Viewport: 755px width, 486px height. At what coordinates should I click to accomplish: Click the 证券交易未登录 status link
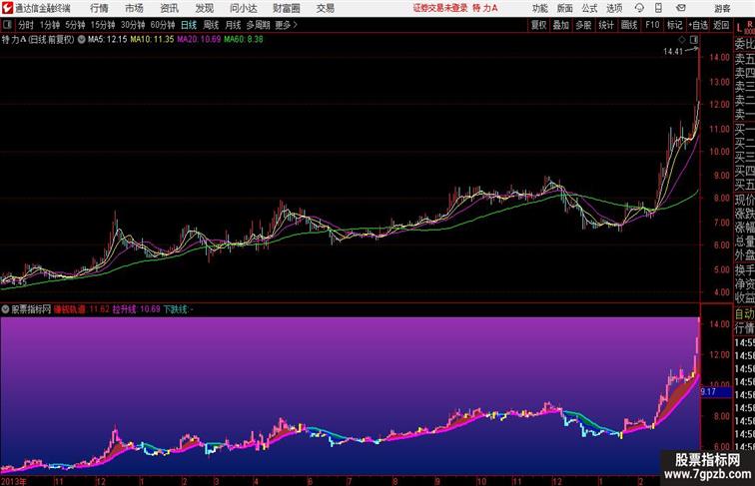(x=440, y=8)
